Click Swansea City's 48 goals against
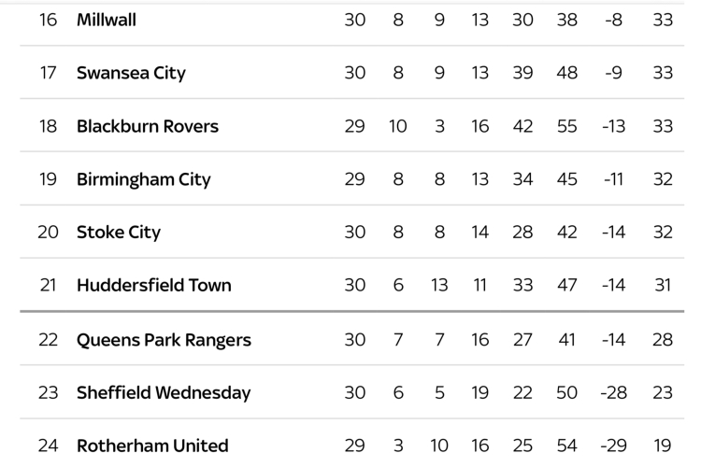 567,73
